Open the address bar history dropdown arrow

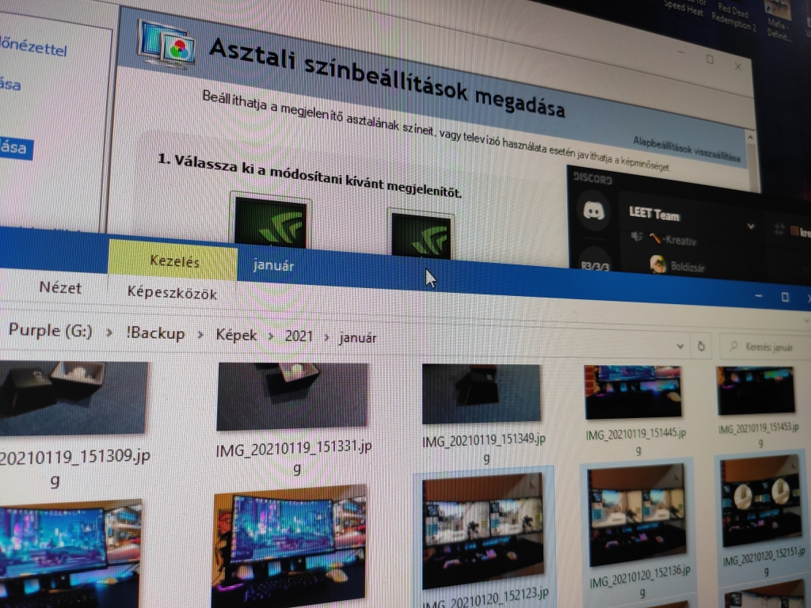click(680, 346)
